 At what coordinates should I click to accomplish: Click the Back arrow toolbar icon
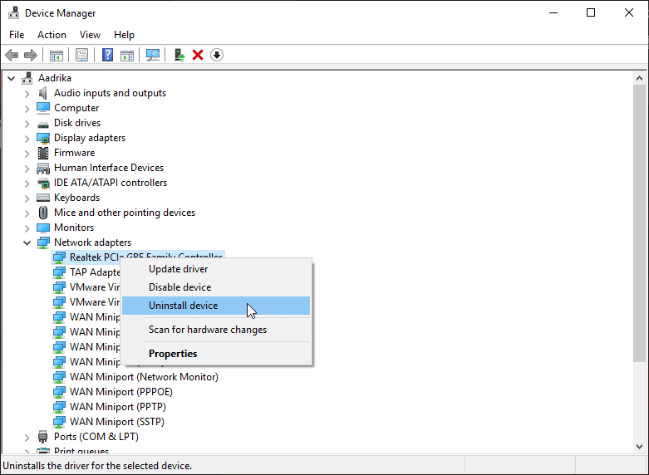tap(12, 55)
